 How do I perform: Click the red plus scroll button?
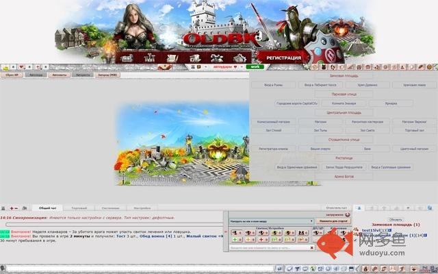click(x=263, y=240)
